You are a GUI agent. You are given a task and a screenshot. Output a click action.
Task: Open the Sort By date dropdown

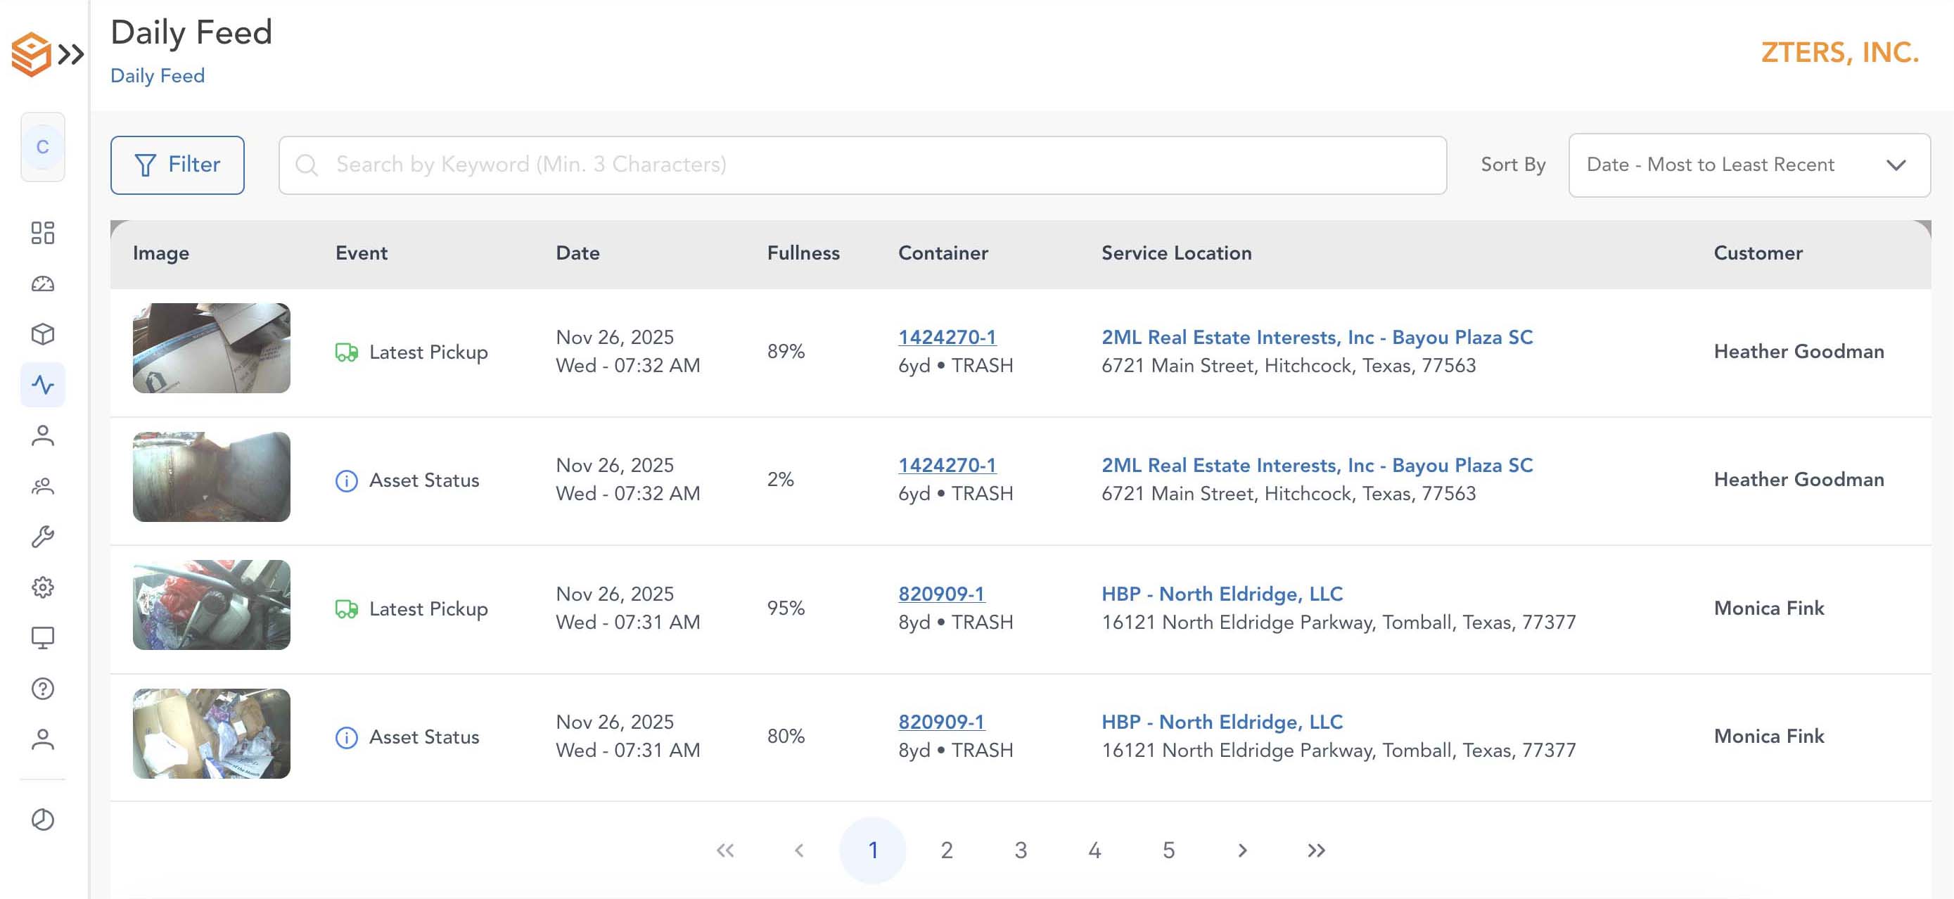click(1749, 165)
